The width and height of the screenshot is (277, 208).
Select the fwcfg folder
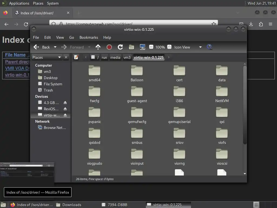[94, 95]
